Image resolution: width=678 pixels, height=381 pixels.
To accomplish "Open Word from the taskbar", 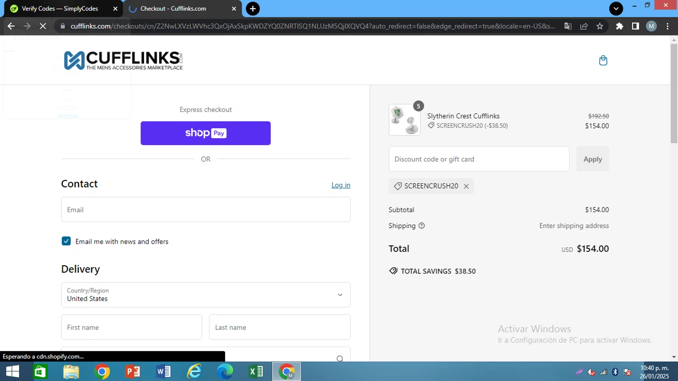I will [x=163, y=372].
